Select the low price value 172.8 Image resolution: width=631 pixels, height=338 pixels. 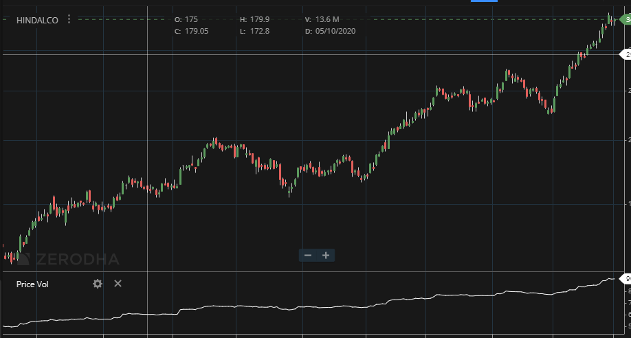click(x=260, y=31)
